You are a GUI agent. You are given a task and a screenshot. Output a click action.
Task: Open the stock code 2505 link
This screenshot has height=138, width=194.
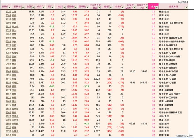(8, 15)
